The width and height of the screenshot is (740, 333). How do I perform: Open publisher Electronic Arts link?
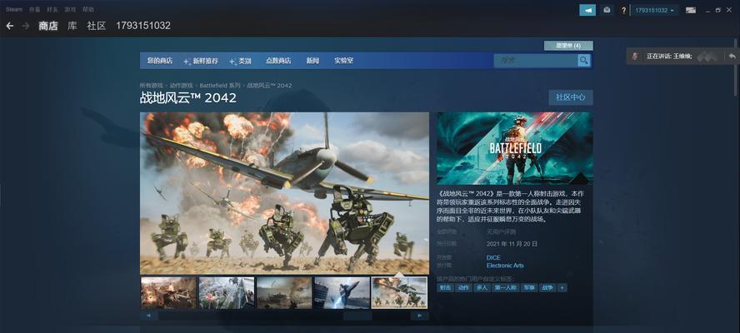pos(505,266)
